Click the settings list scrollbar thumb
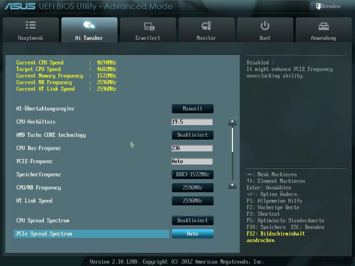Image resolution: width=355 pixels, height=266 pixels. pos(232,140)
